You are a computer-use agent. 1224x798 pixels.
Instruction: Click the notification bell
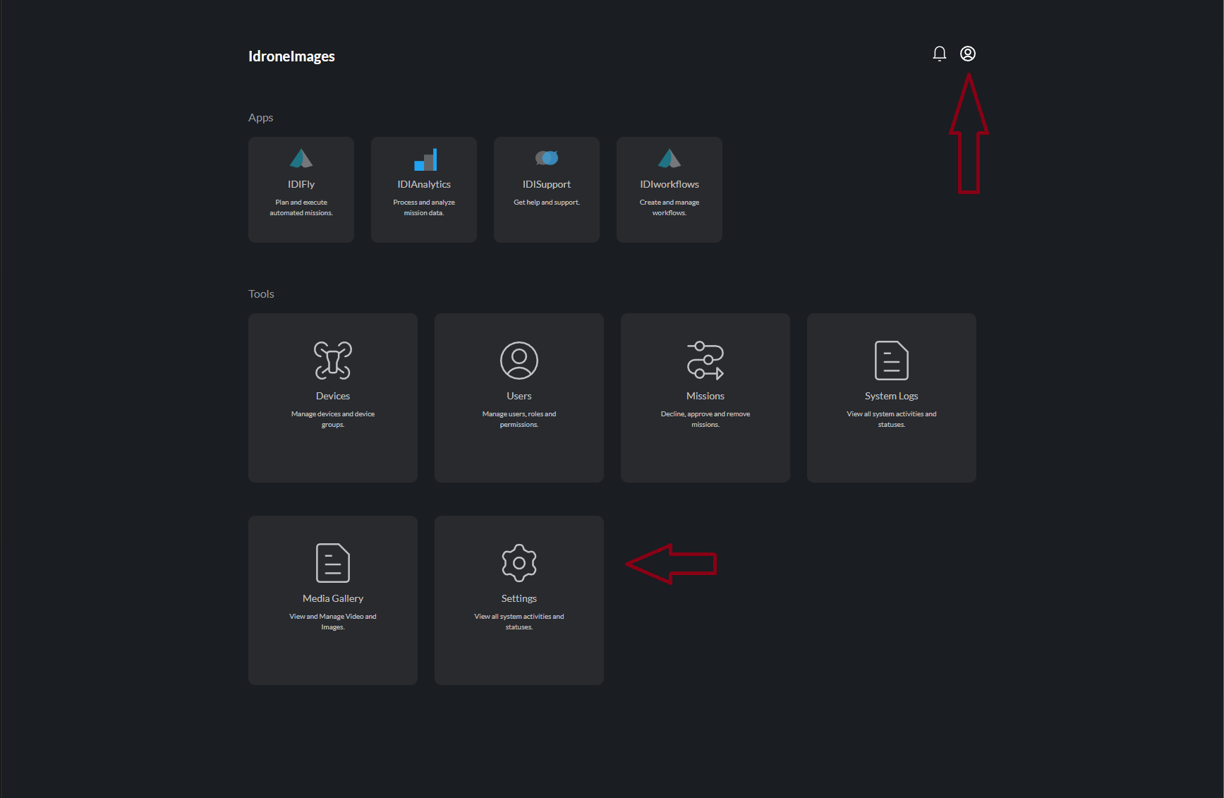939,53
